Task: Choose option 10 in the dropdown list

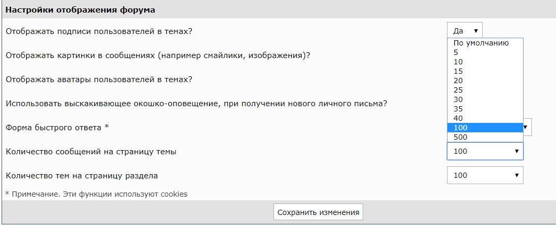Action: pyautogui.click(x=485, y=62)
